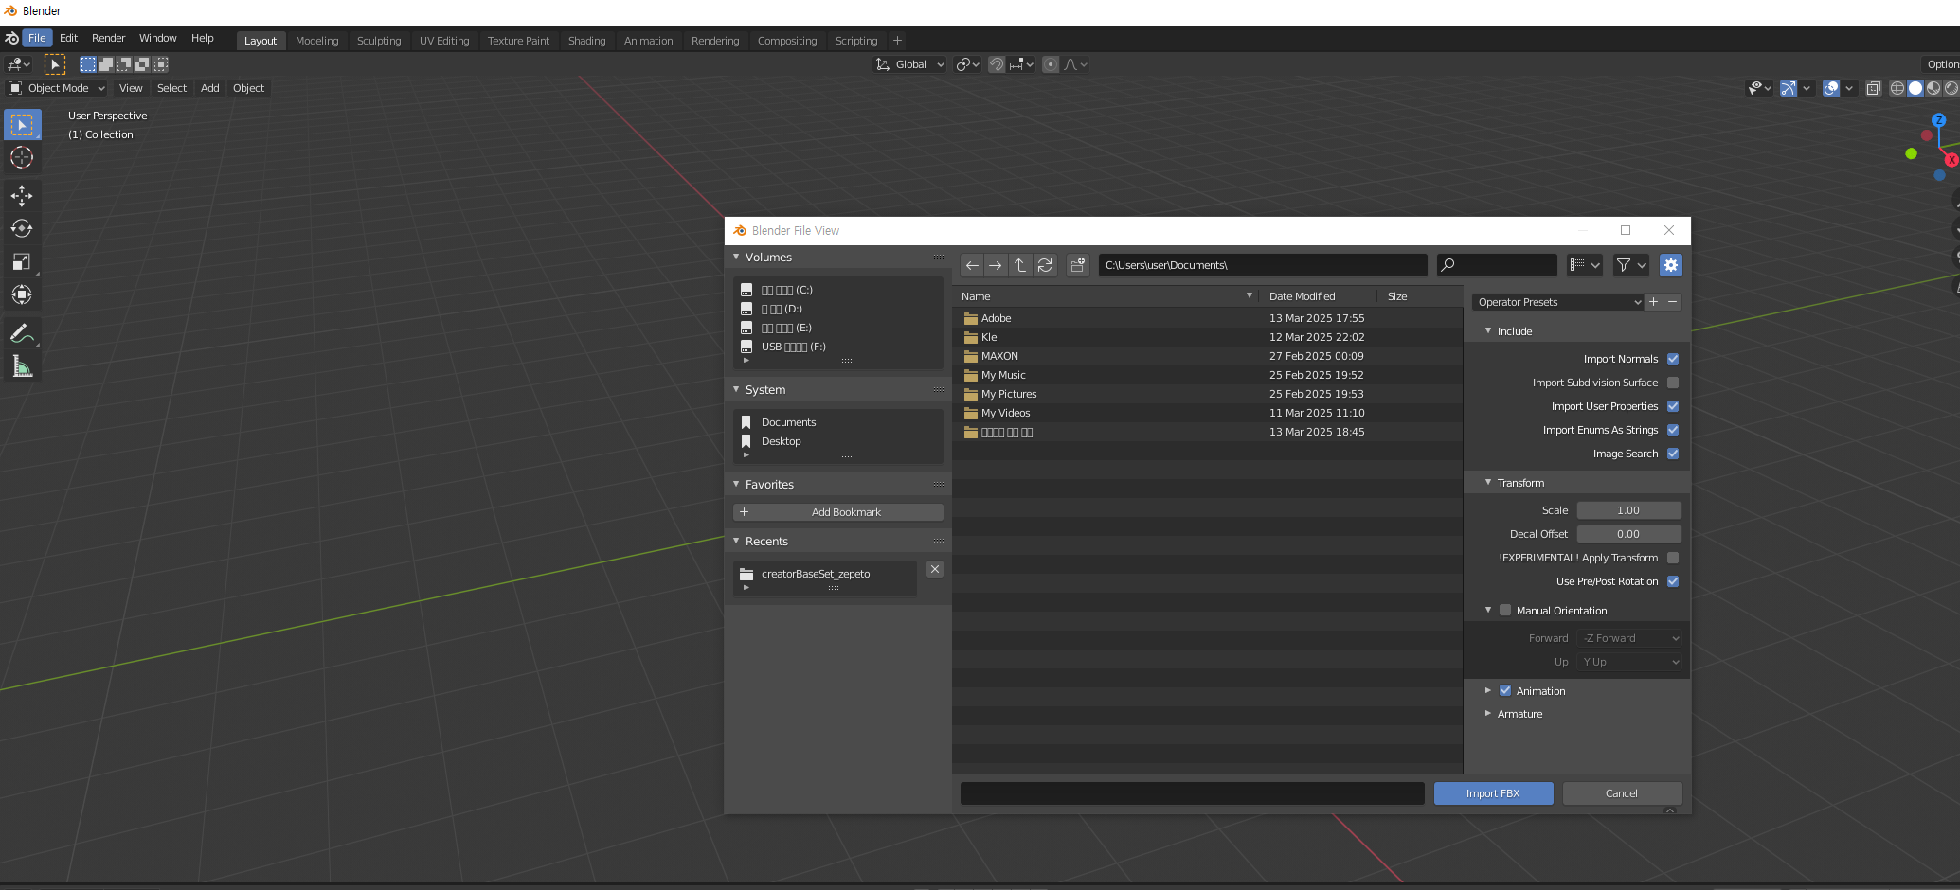Click Import FBX button
The width and height of the screenshot is (1960, 890).
(1493, 793)
